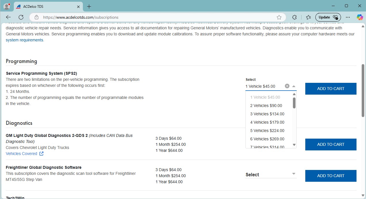The height and width of the screenshot is (199, 366).
Task: Bookmark this page with star icon
Action: click(x=279, y=17)
